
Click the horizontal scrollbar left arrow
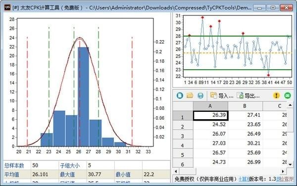click(176, 172)
